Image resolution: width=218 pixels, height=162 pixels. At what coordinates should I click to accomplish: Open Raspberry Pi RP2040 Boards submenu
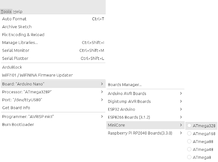click(x=145, y=133)
